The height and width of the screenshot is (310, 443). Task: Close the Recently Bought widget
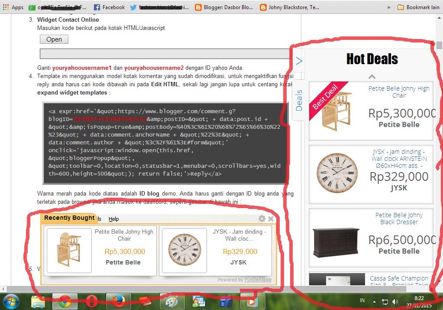[271, 219]
